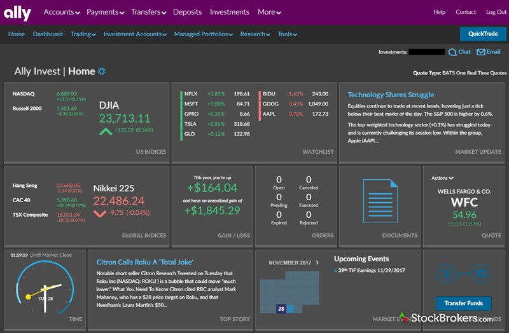This screenshot has height=333, width=509.
Task: Click the Russell 2000 index label
Action: [27, 108]
